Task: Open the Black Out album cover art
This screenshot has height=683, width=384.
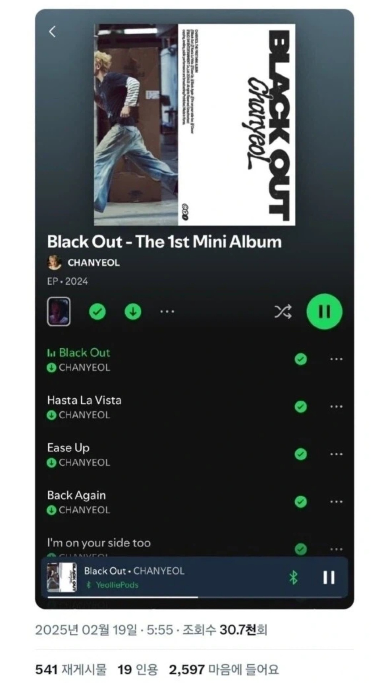Action: pyautogui.click(x=195, y=125)
